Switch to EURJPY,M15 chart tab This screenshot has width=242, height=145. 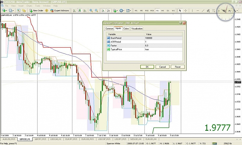click(71, 139)
